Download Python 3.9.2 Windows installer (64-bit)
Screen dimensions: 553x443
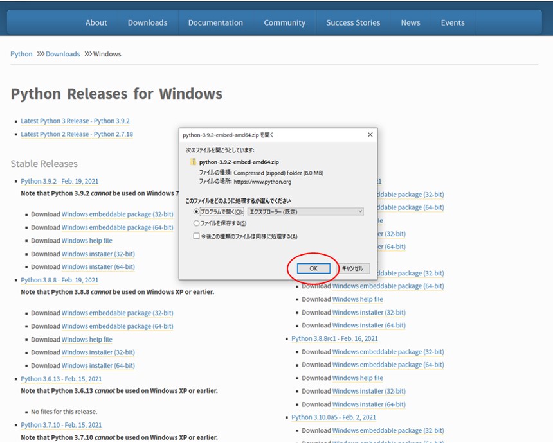tap(98, 267)
